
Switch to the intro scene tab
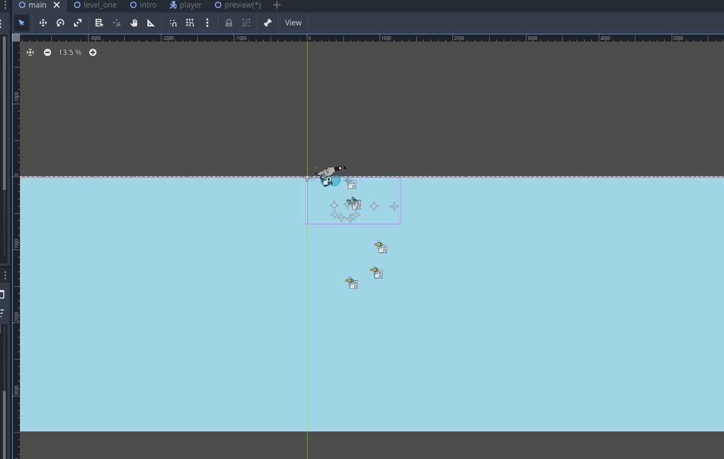tap(143, 5)
